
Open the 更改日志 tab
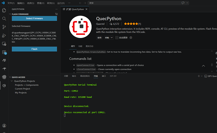tap(89, 46)
